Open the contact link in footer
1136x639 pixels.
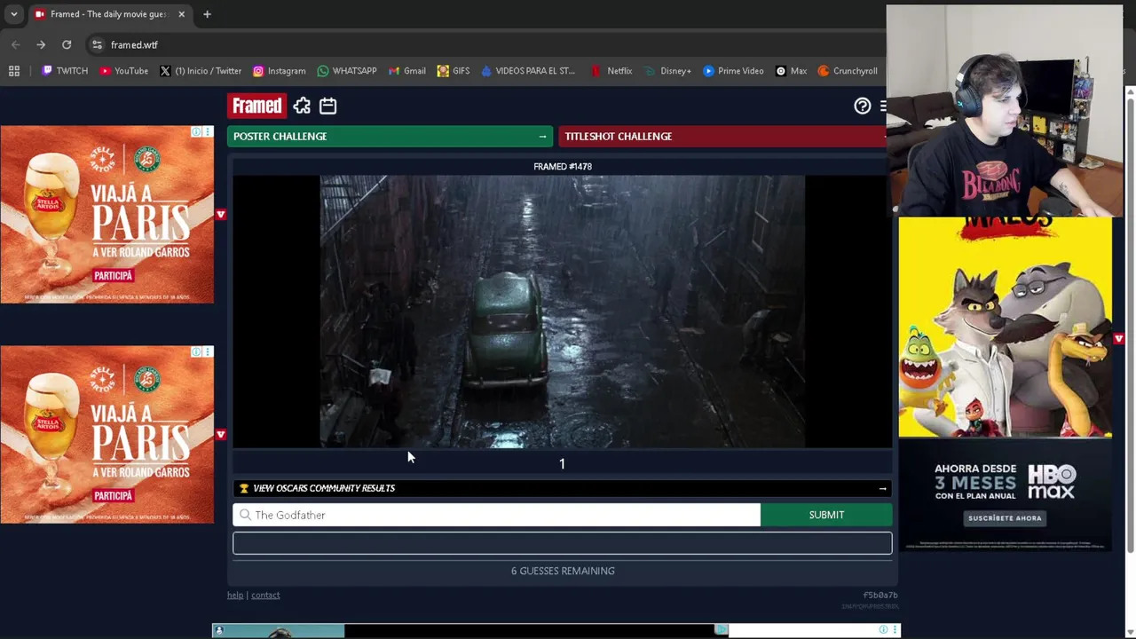pyautogui.click(x=265, y=596)
